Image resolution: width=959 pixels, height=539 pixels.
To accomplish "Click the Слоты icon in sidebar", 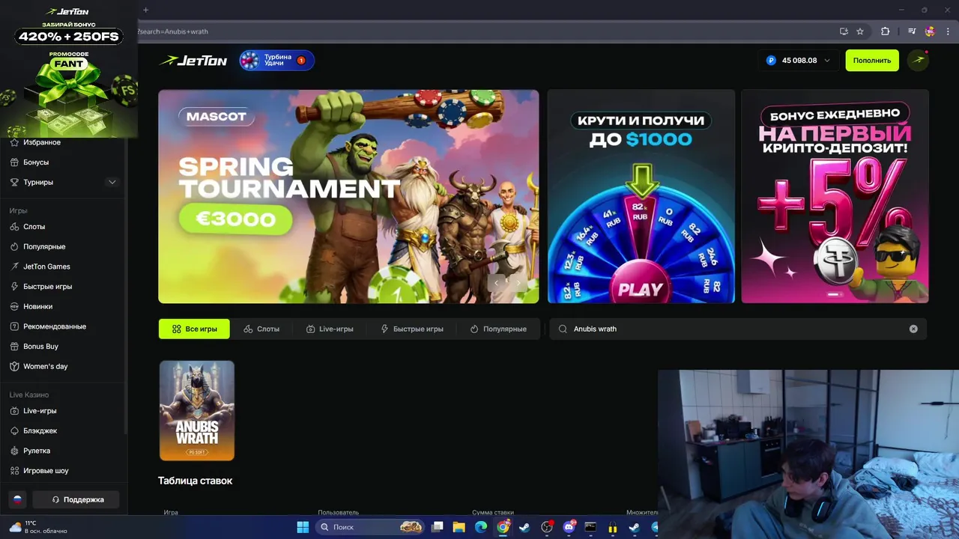I will pyautogui.click(x=14, y=227).
